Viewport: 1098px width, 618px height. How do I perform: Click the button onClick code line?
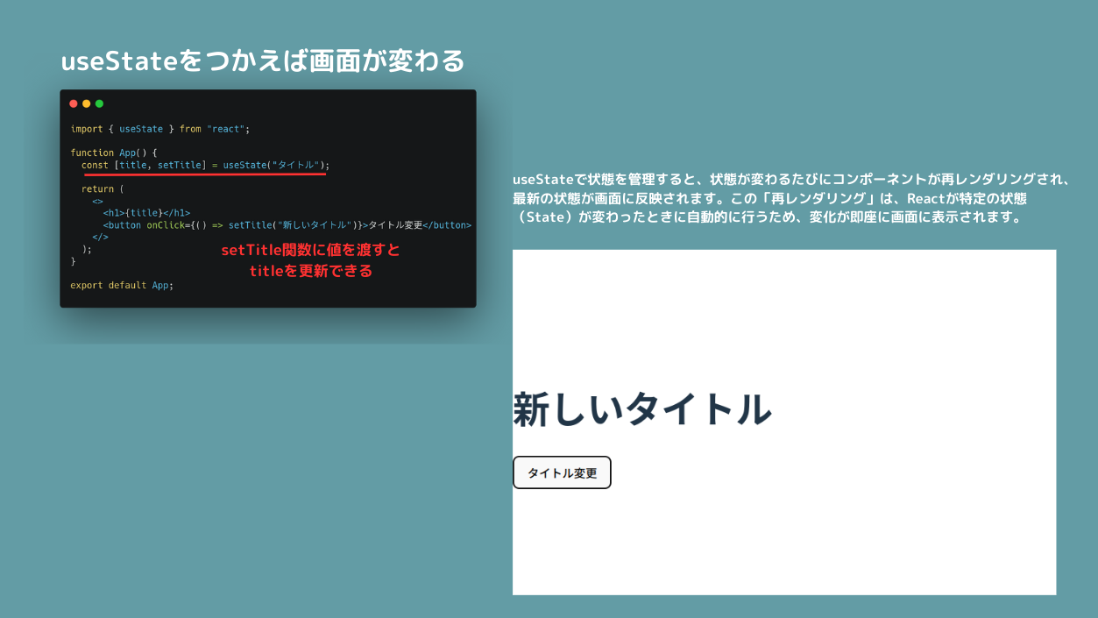click(287, 224)
